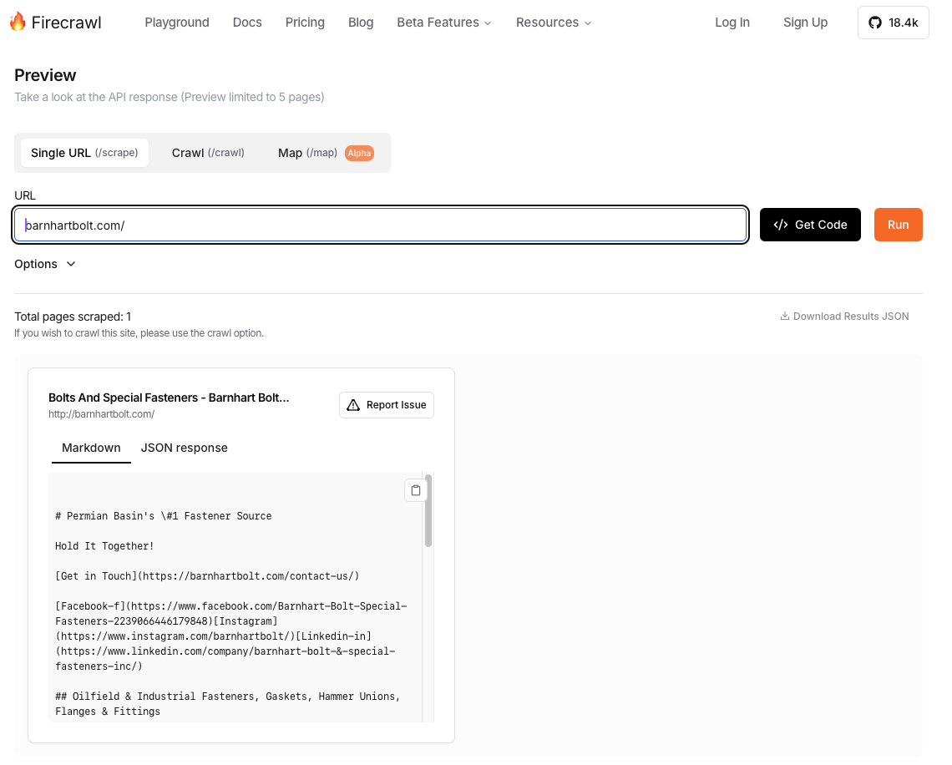Click the Firecrawl flame logo
This screenshot has width=952, height=765.
18,23
